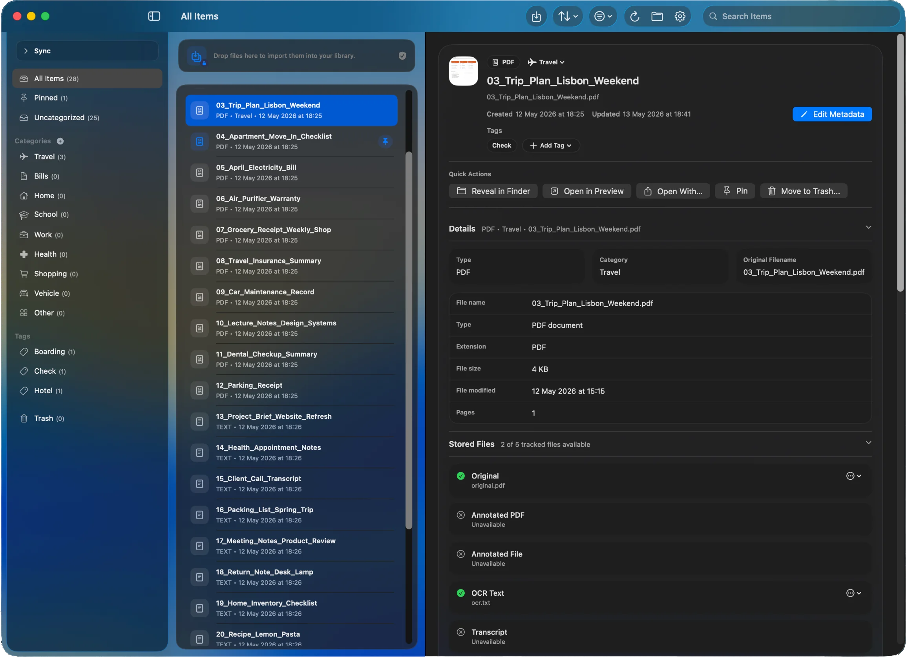Open the School category
906x657 pixels.
[x=87, y=214]
